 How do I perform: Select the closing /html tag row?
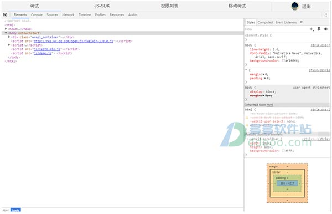(11, 62)
